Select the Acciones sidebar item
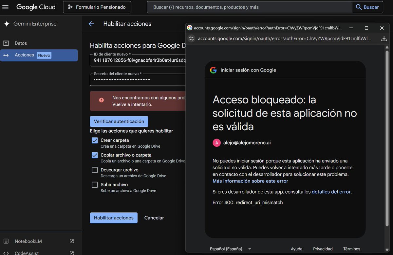The image size is (393, 255). pyautogui.click(x=39, y=55)
